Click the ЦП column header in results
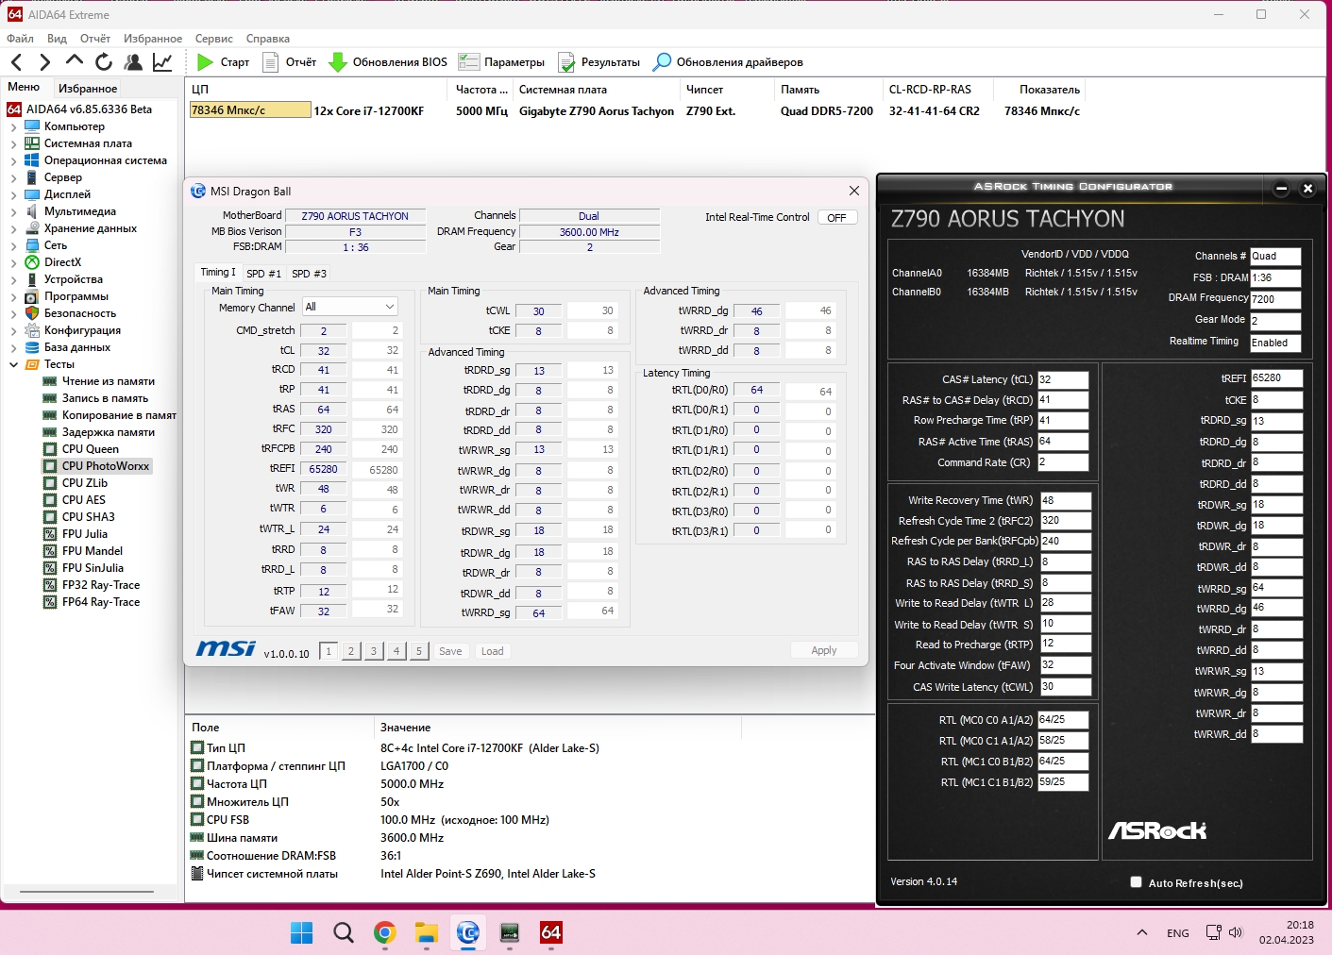The height and width of the screenshot is (955, 1332). [x=316, y=90]
